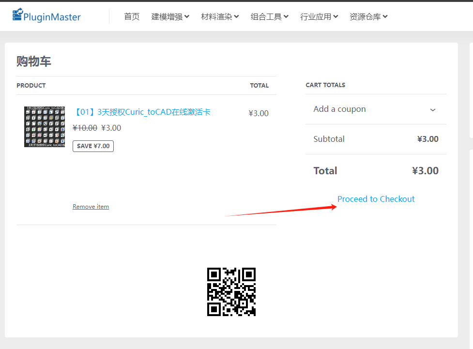Click the SAVE ¥7.00 badge
Image resolution: width=473 pixels, height=349 pixels.
[x=93, y=146]
